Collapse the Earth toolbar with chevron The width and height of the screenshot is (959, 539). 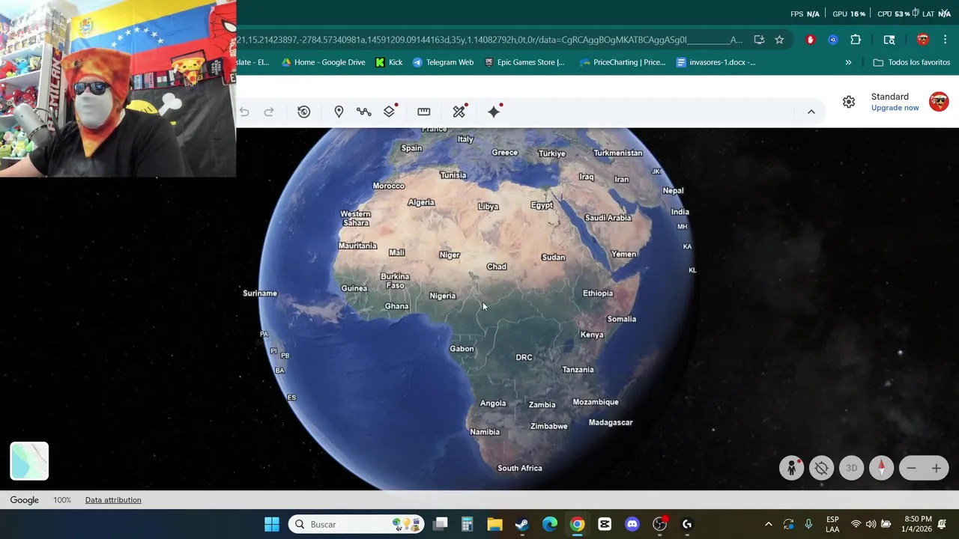point(811,112)
